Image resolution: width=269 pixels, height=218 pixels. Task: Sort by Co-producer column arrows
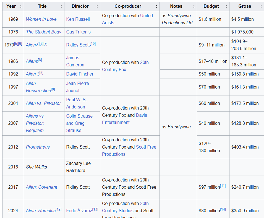coord(156,7)
